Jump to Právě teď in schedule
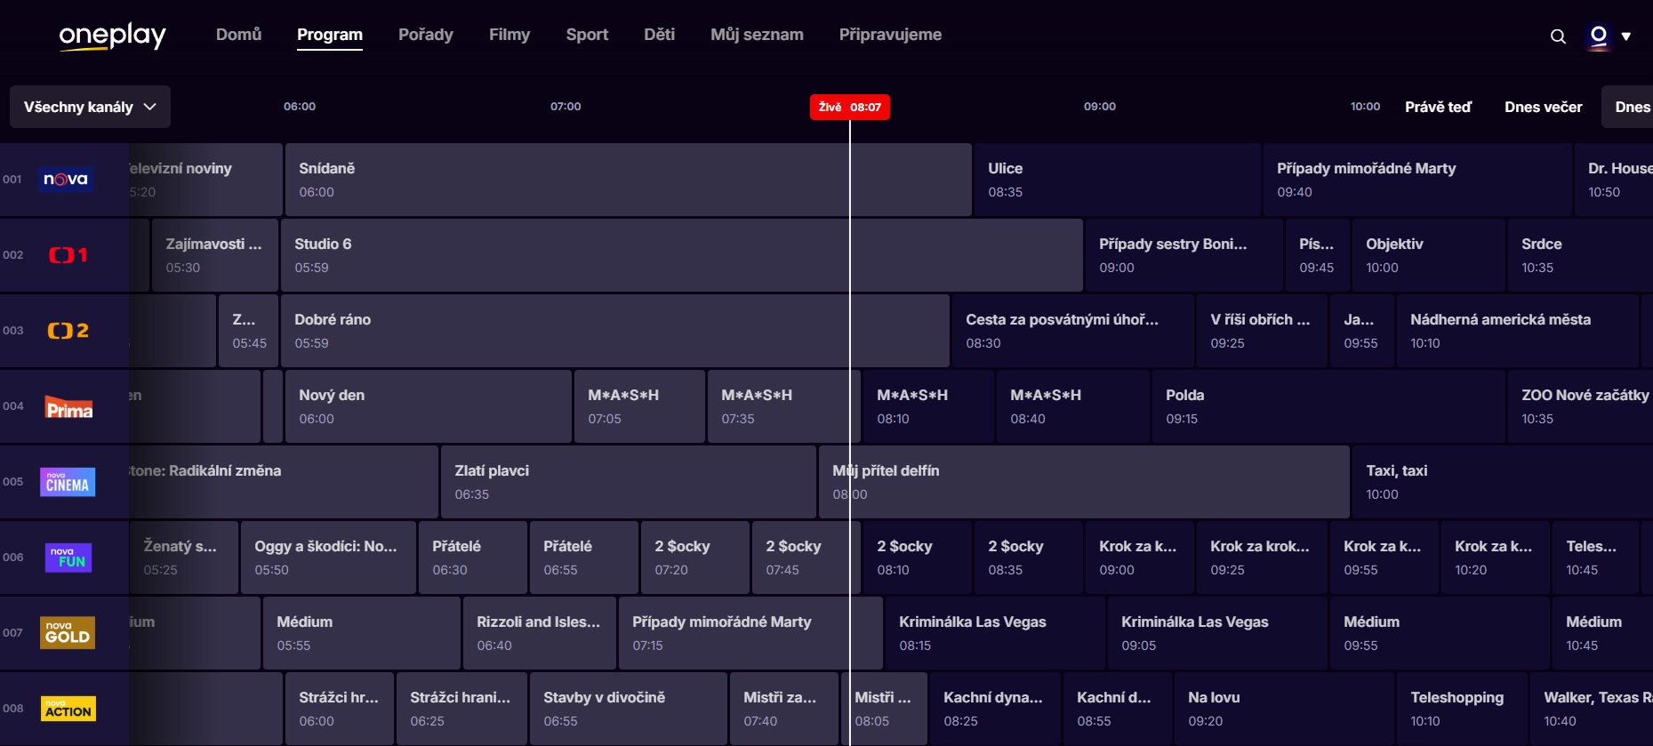 coord(1438,107)
